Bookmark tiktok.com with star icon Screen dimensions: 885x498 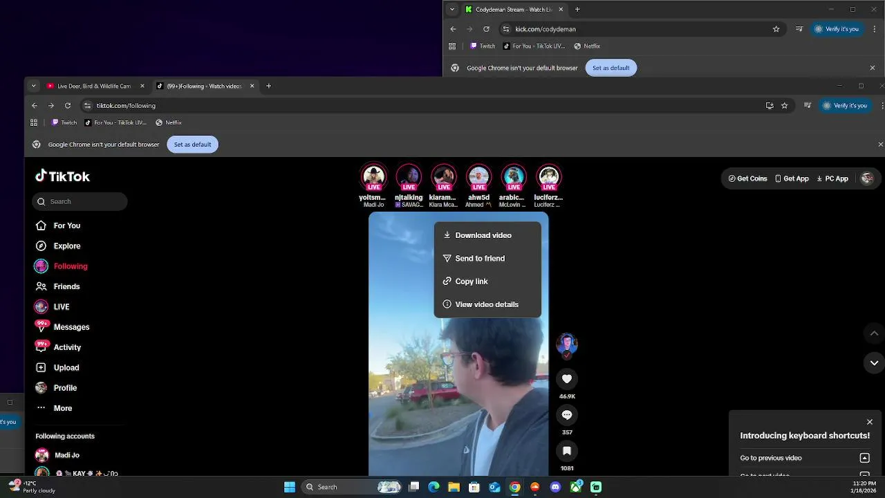(x=784, y=106)
